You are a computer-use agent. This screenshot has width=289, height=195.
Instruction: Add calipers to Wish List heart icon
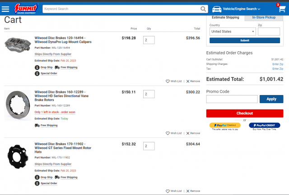(x=168, y=81)
